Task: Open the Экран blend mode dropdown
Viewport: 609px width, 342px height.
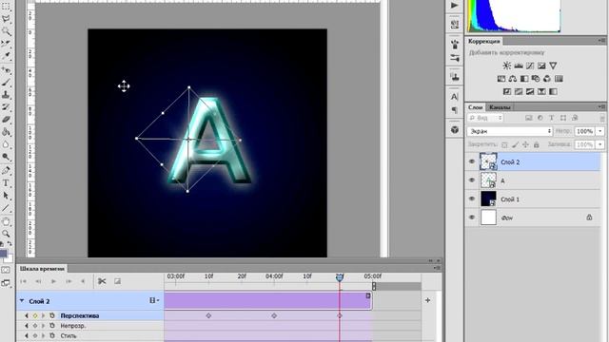Action: click(510, 131)
